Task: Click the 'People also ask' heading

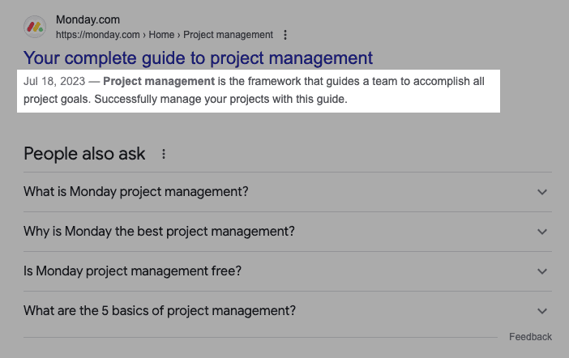Action: [84, 154]
